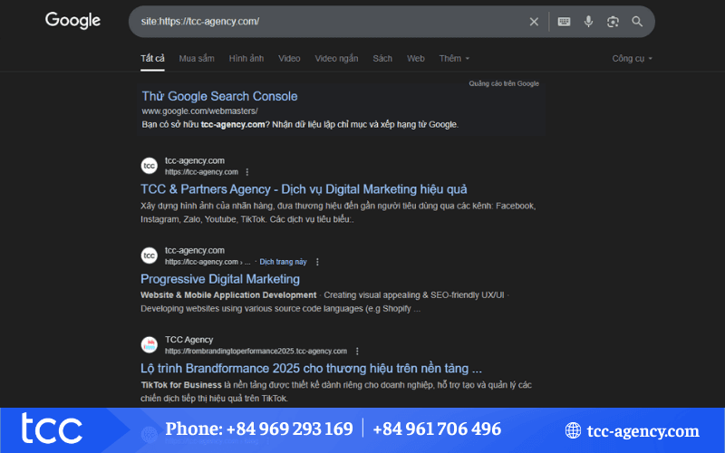Open Thử Google Search Console link
Screen dimensions: 725x453
[x=219, y=96]
